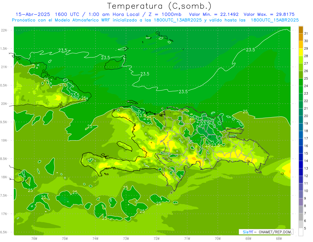This screenshot has width=313, height=242.
Task: Click the "17N" latitude axis label
Action: click(4, 214)
